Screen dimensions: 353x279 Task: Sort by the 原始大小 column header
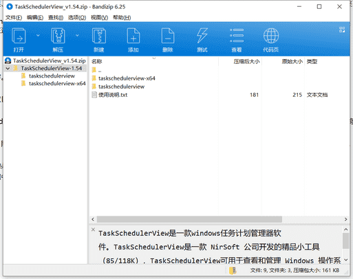tap(292, 61)
